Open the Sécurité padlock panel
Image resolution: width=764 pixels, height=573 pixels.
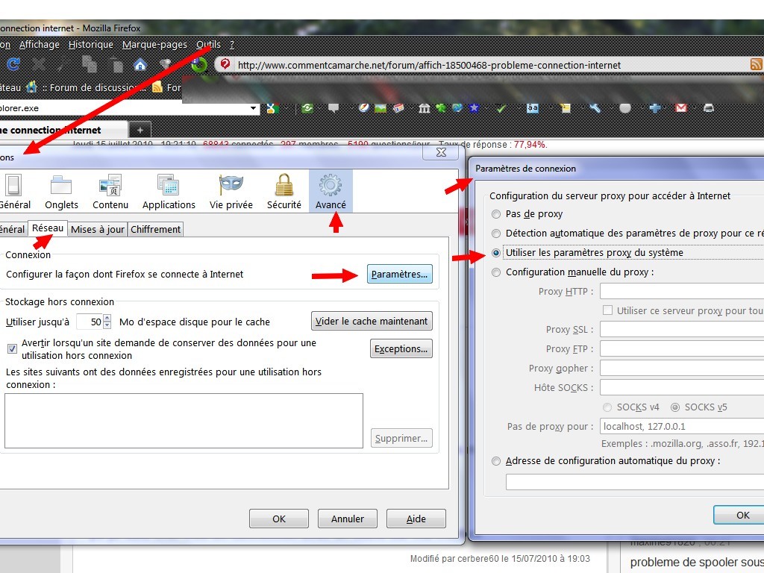pyautogui.click(x=284, y=191)
